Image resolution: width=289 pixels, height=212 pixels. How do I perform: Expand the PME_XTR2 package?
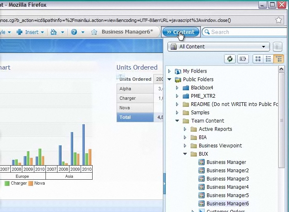[177, 96]
